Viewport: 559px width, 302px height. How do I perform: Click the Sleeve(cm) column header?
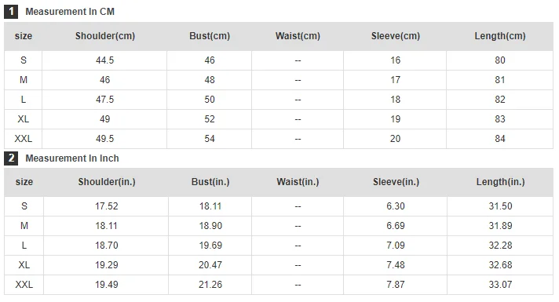[396, 36]
